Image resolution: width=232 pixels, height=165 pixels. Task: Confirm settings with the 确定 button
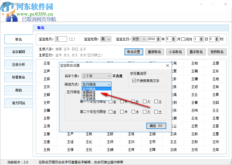click(x=156, y=126)
